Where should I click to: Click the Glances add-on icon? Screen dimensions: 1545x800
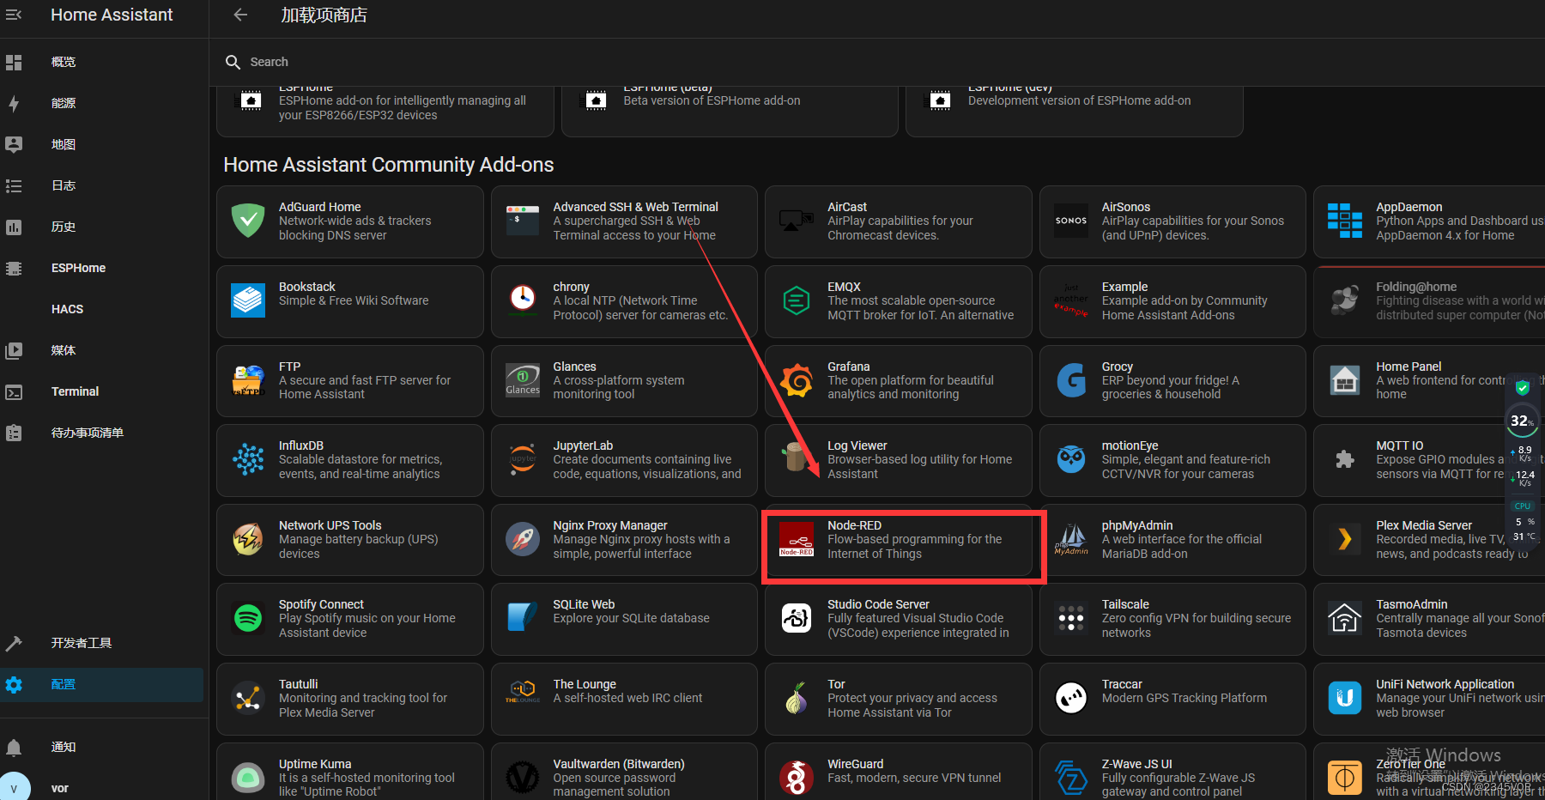tap(523, 380)
